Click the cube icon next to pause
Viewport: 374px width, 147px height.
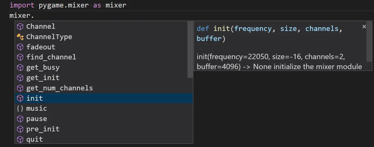[x=20, y=119]
